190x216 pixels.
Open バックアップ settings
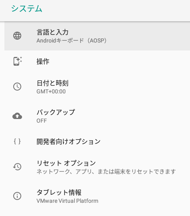[97, 116]
